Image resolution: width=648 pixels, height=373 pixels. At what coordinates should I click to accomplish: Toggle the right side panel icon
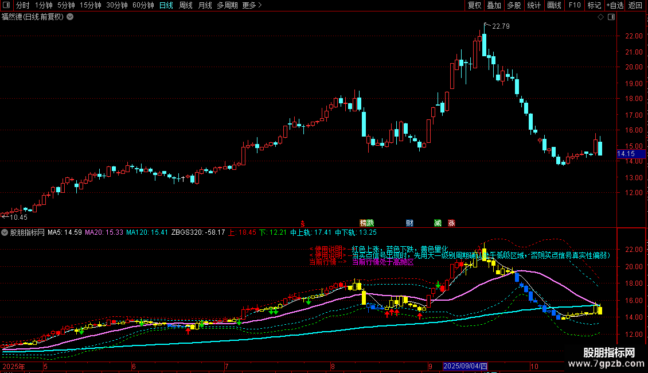[611, 17]
